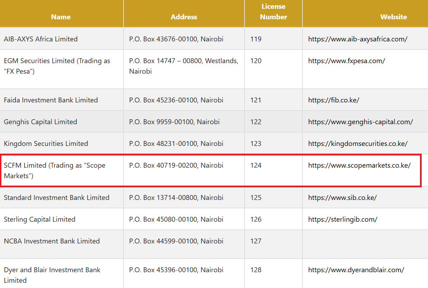This screenshot has height=288, width=428.
Task: Click the Address column header
Action: 184,17
